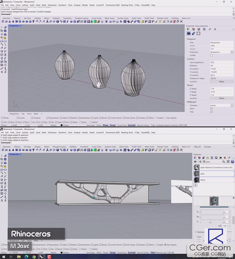Click the paintbrush icon in Properties panel
Image resolution: width=235 pixels, height=259 pixels.
[210, 29]
